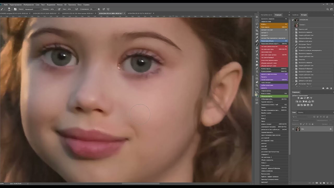Screen dimensions: 334x188
Task: Select the Lasso tool
Action: coord(257,24)
